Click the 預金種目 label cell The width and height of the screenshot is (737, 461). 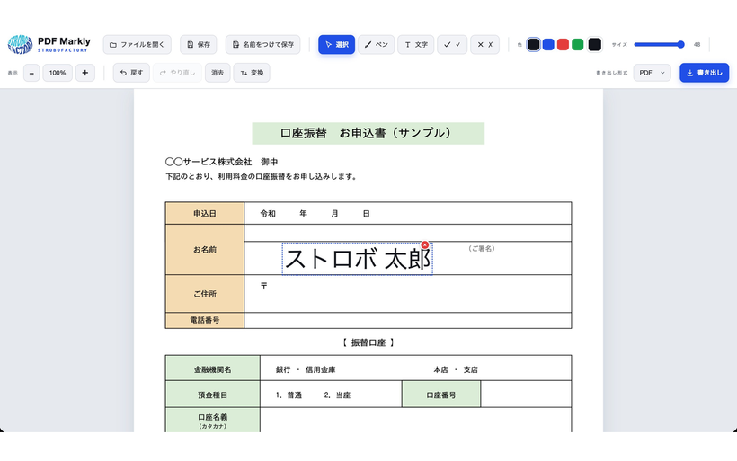(x=212, y=395)
